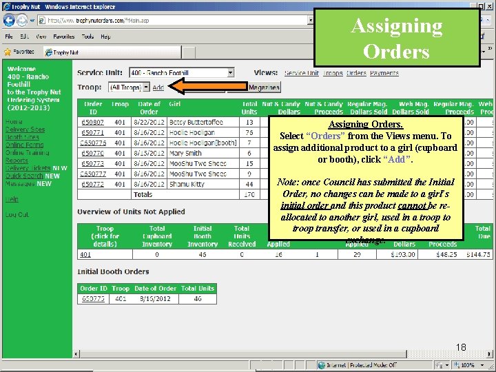Click the Magazines button

[264, 87]
